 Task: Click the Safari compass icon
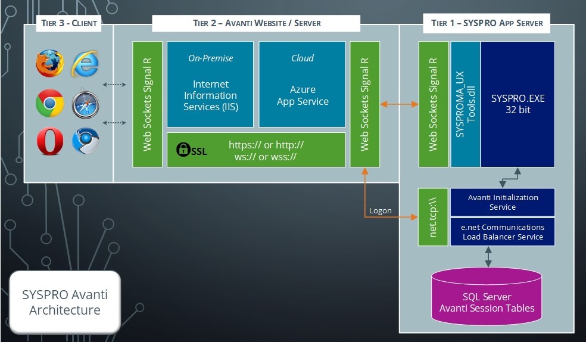pyautogui.click(x=85, y=104)
